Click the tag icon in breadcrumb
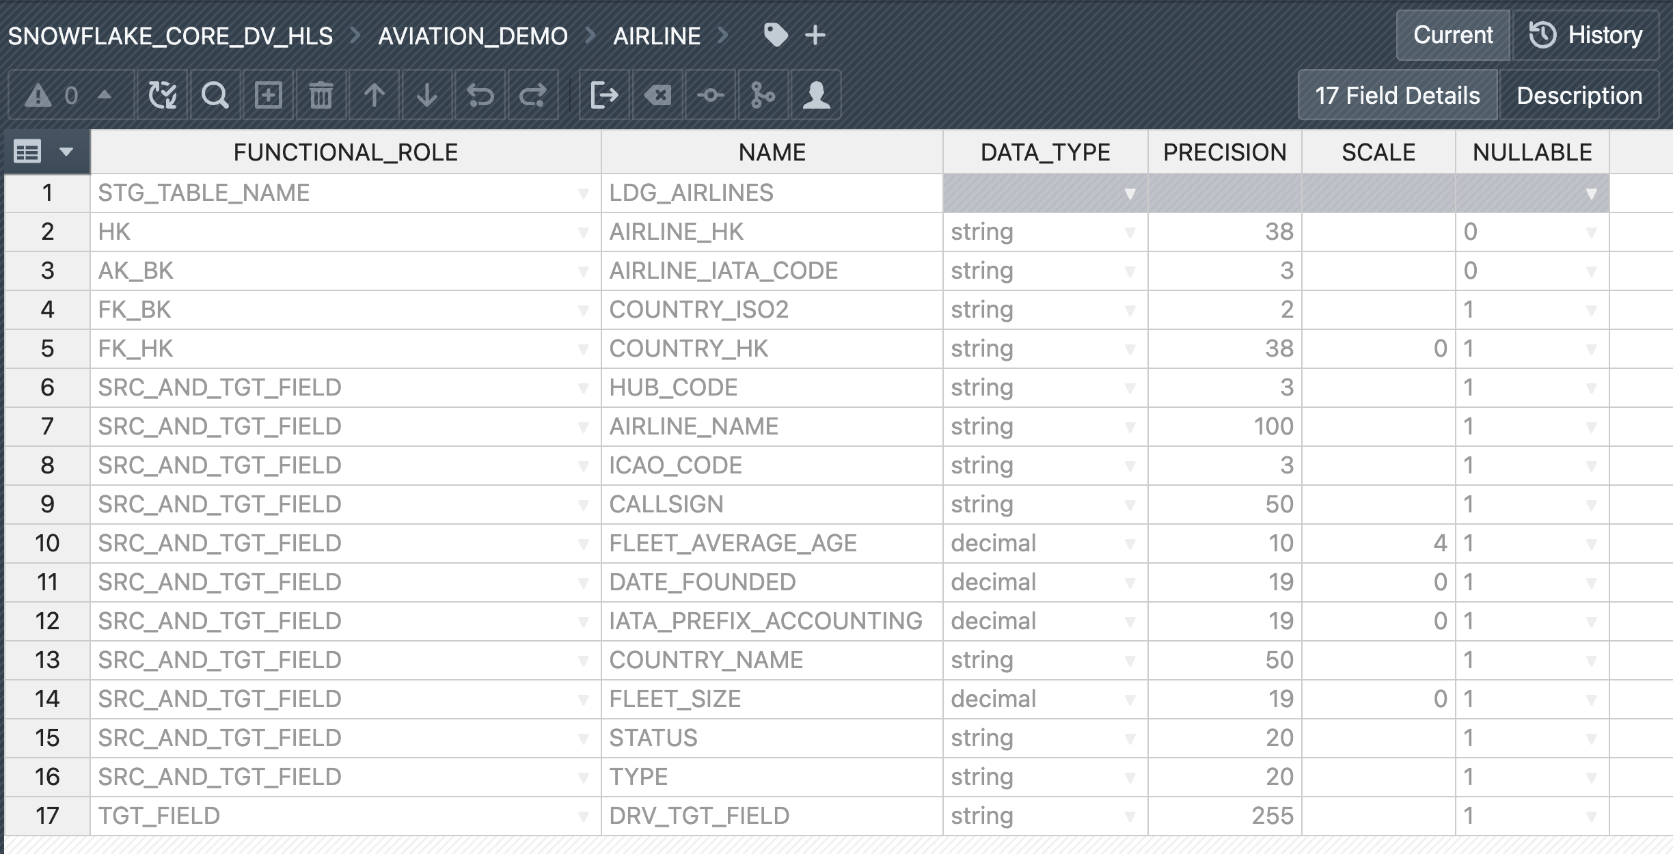Viewport: 1673px width, 854px height. pos(776,35)
